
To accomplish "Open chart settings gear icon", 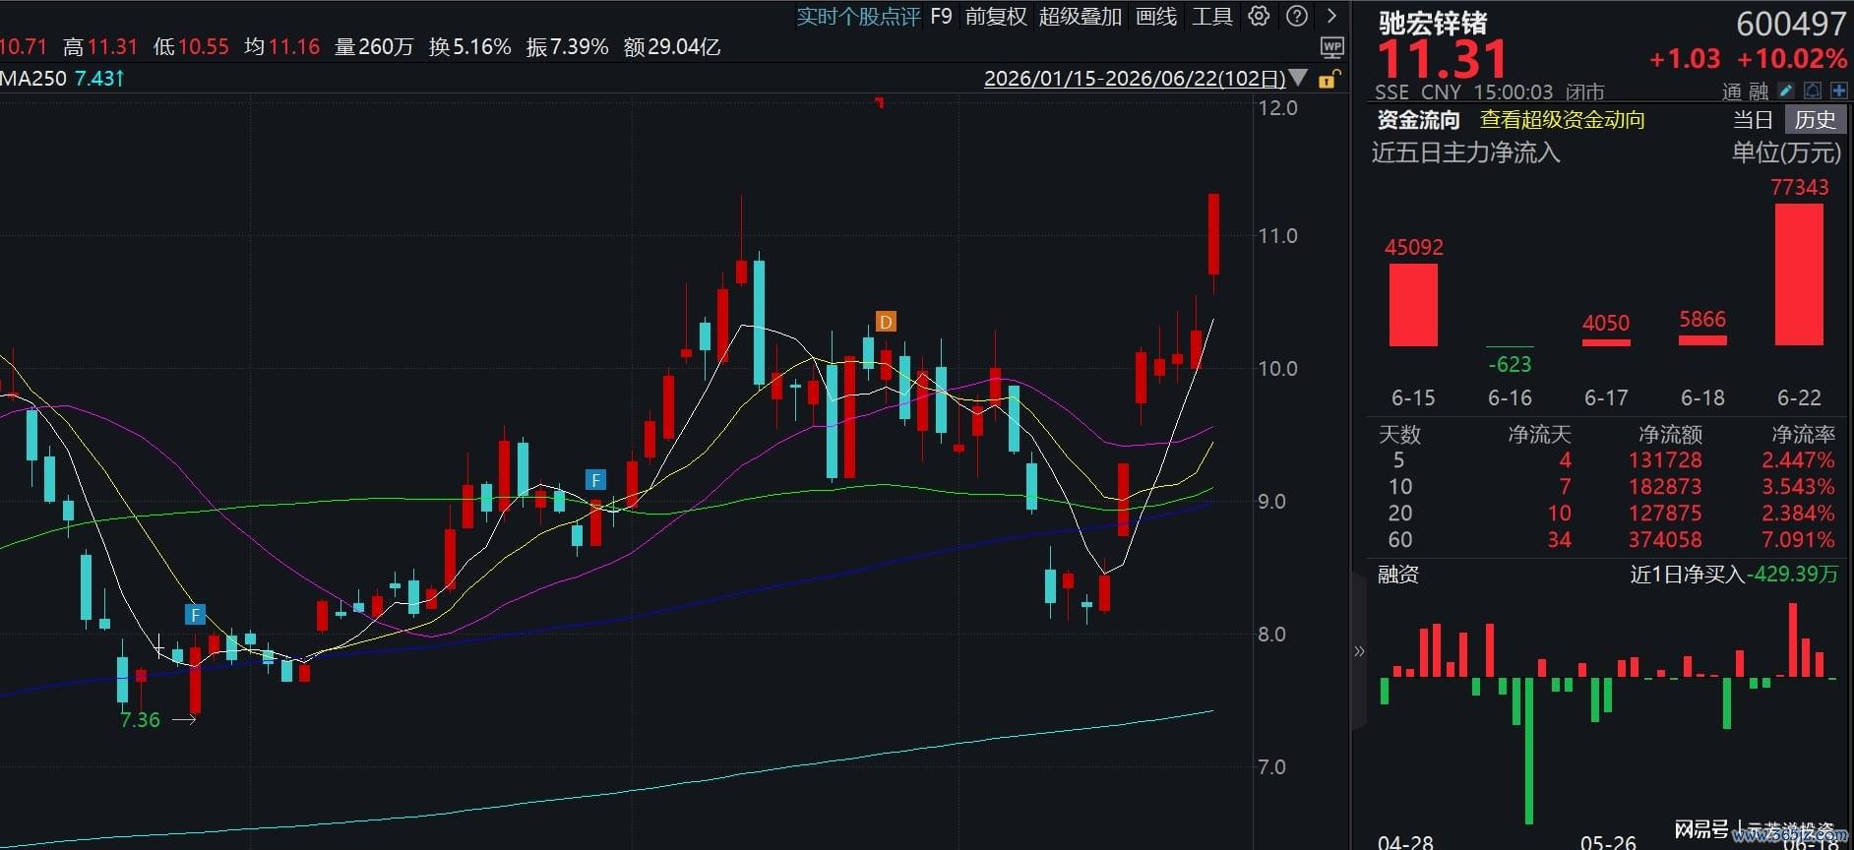I will 1259,16.
